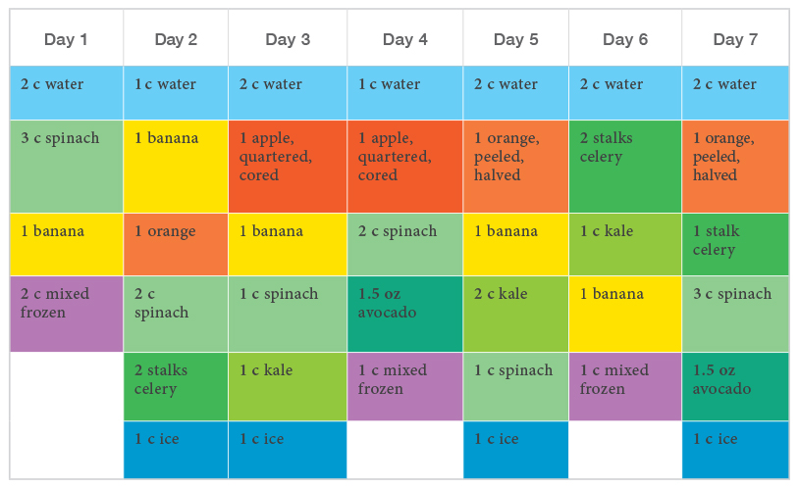This screenshot has width=799, height=488.
Task: Click Day 5's 2 c kale cell
Action: click(516, 314)
